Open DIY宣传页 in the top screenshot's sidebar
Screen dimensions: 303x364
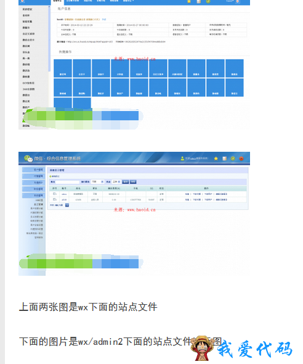[28, 83]
